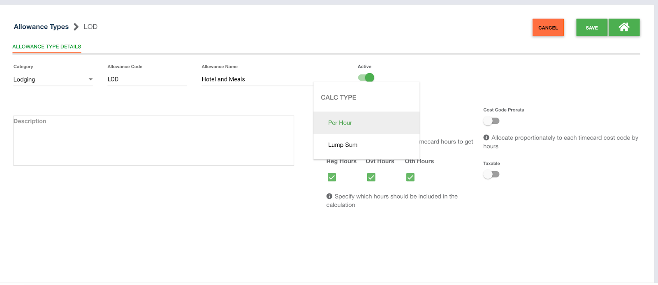Choose Per Hour in Calc Type list
The image size is (658, 285).
click(x=366, y=123)
